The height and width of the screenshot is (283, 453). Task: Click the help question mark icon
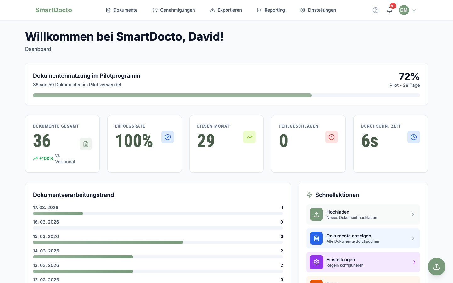pos(376,10)
